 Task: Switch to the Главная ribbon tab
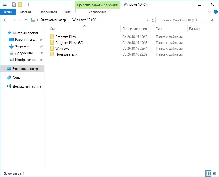coord(26,12)
